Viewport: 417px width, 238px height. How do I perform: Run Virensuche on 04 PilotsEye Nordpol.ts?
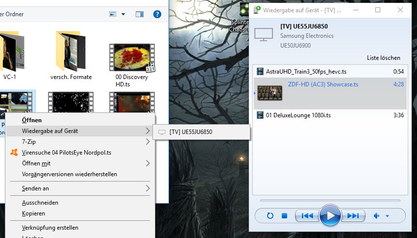pyautogui.click(x=66, y=153)
